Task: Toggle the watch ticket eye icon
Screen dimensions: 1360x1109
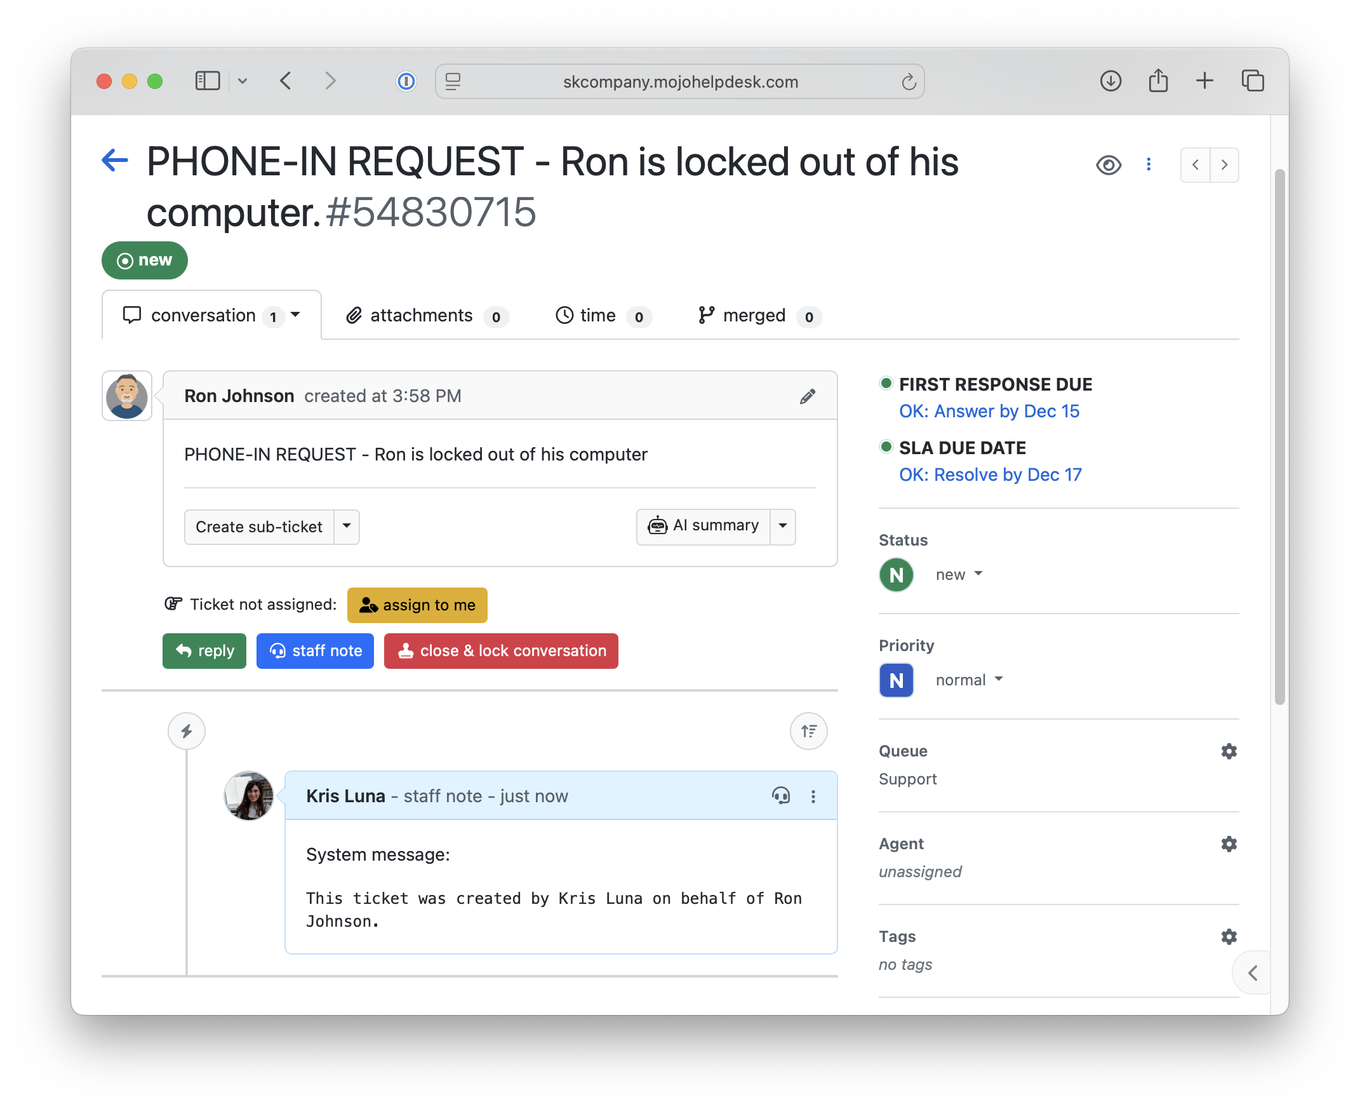Action: click(x=1109, y=165)
